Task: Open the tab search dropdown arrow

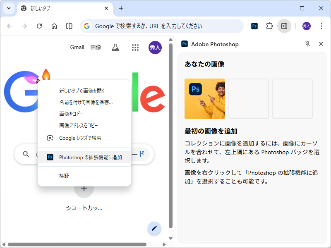Action: click(8, 9)
